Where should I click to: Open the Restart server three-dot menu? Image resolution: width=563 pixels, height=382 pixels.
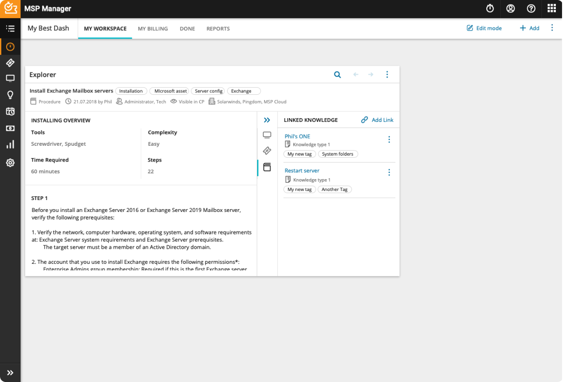[389, 172]
